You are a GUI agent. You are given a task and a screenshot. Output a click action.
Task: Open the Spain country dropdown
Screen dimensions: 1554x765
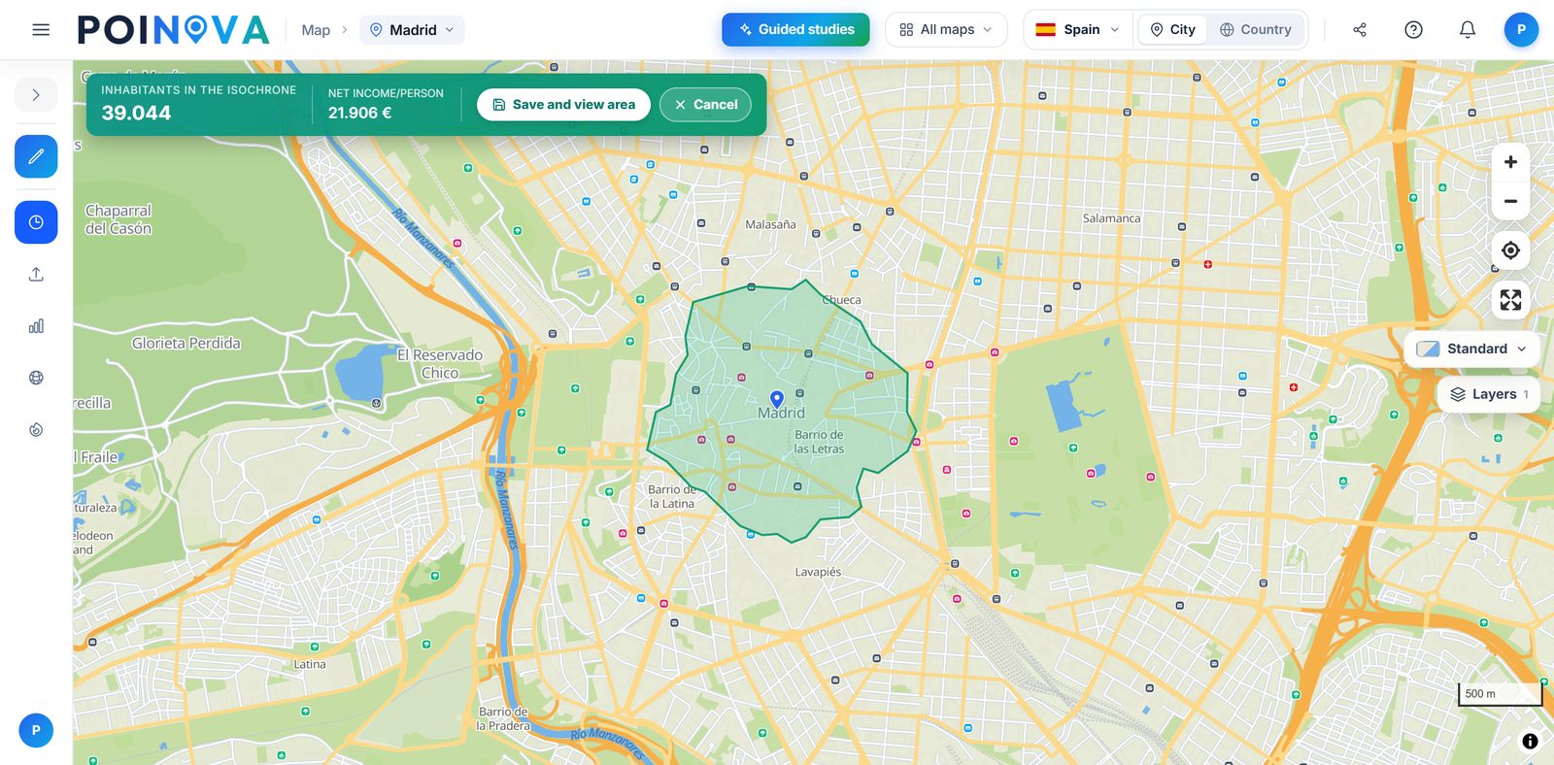[1077, 30]
